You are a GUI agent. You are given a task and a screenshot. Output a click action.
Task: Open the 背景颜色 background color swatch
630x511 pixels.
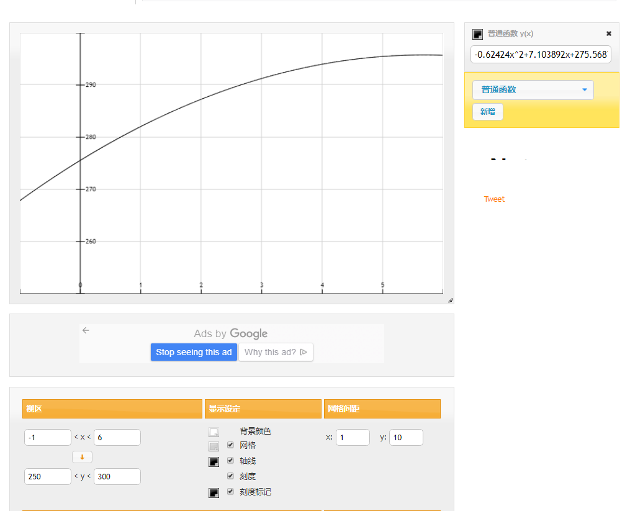(x=214, y=432)
